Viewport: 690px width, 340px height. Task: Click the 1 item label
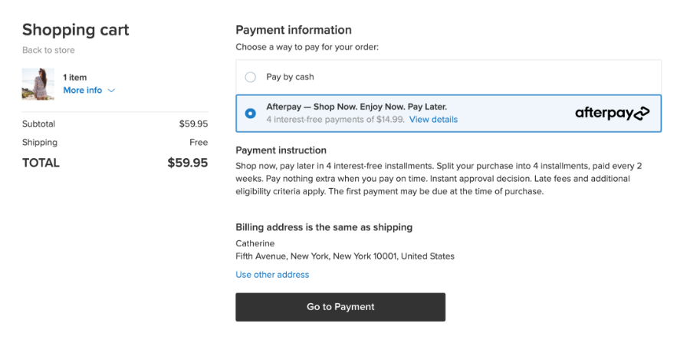75,78
